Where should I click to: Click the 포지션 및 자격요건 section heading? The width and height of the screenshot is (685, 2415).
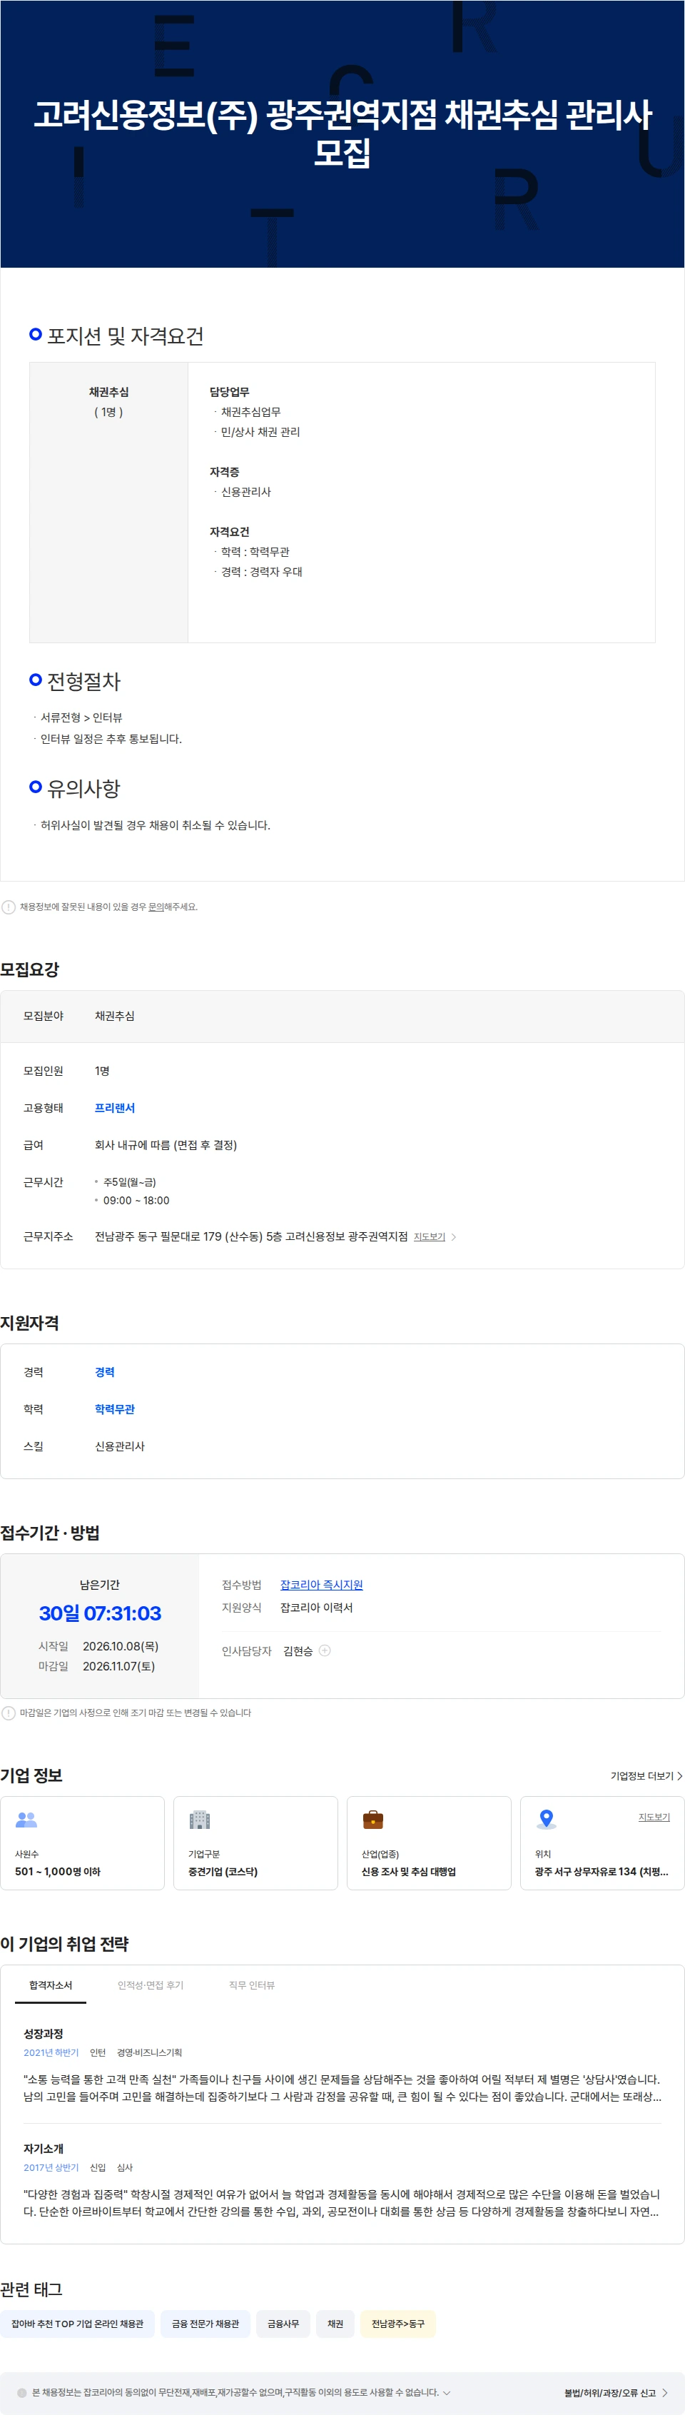coord(126,336)
